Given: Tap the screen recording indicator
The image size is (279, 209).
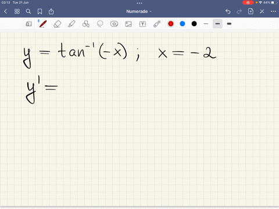Looking at the screenshot, I should (248, 2).
